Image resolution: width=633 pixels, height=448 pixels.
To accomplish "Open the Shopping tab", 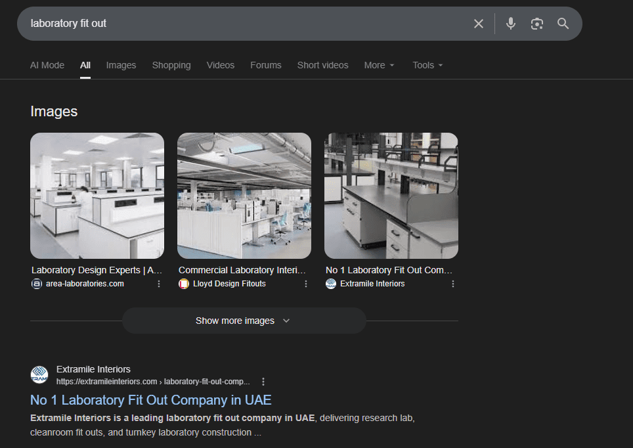I will 171,65.
